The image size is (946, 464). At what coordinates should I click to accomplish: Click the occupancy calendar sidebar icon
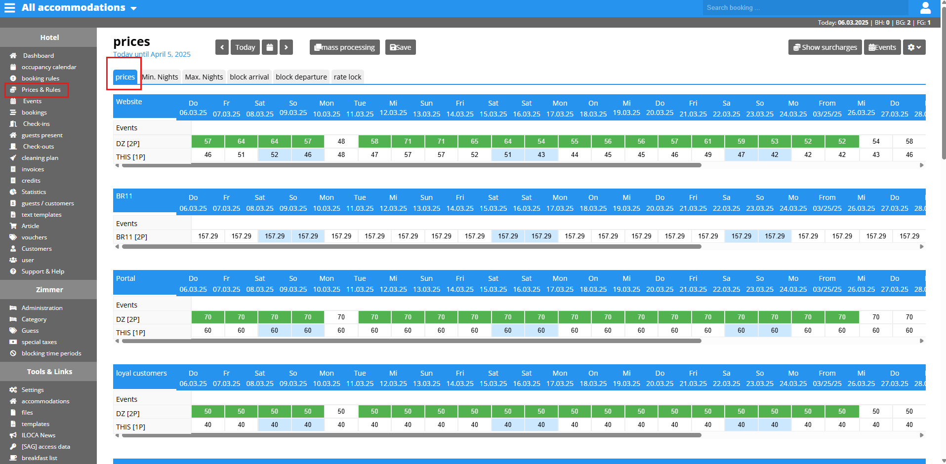(x=13, y=67)
